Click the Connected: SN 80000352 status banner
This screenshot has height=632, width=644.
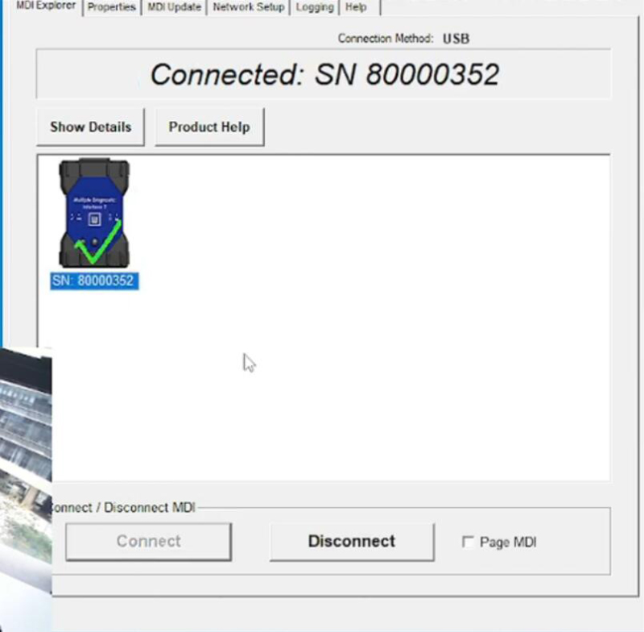(324, 74)
